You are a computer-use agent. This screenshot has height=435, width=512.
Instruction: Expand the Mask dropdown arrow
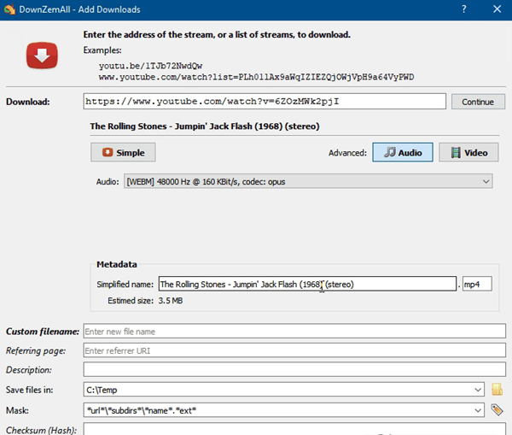pos(480,410)
